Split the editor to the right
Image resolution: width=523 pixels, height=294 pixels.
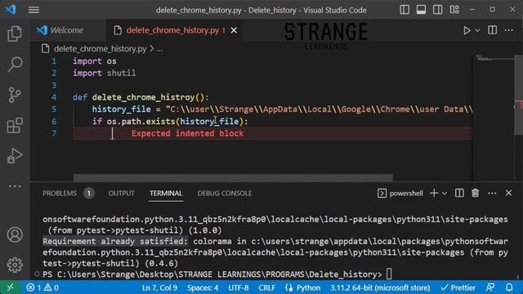click(x=492, y=30)
